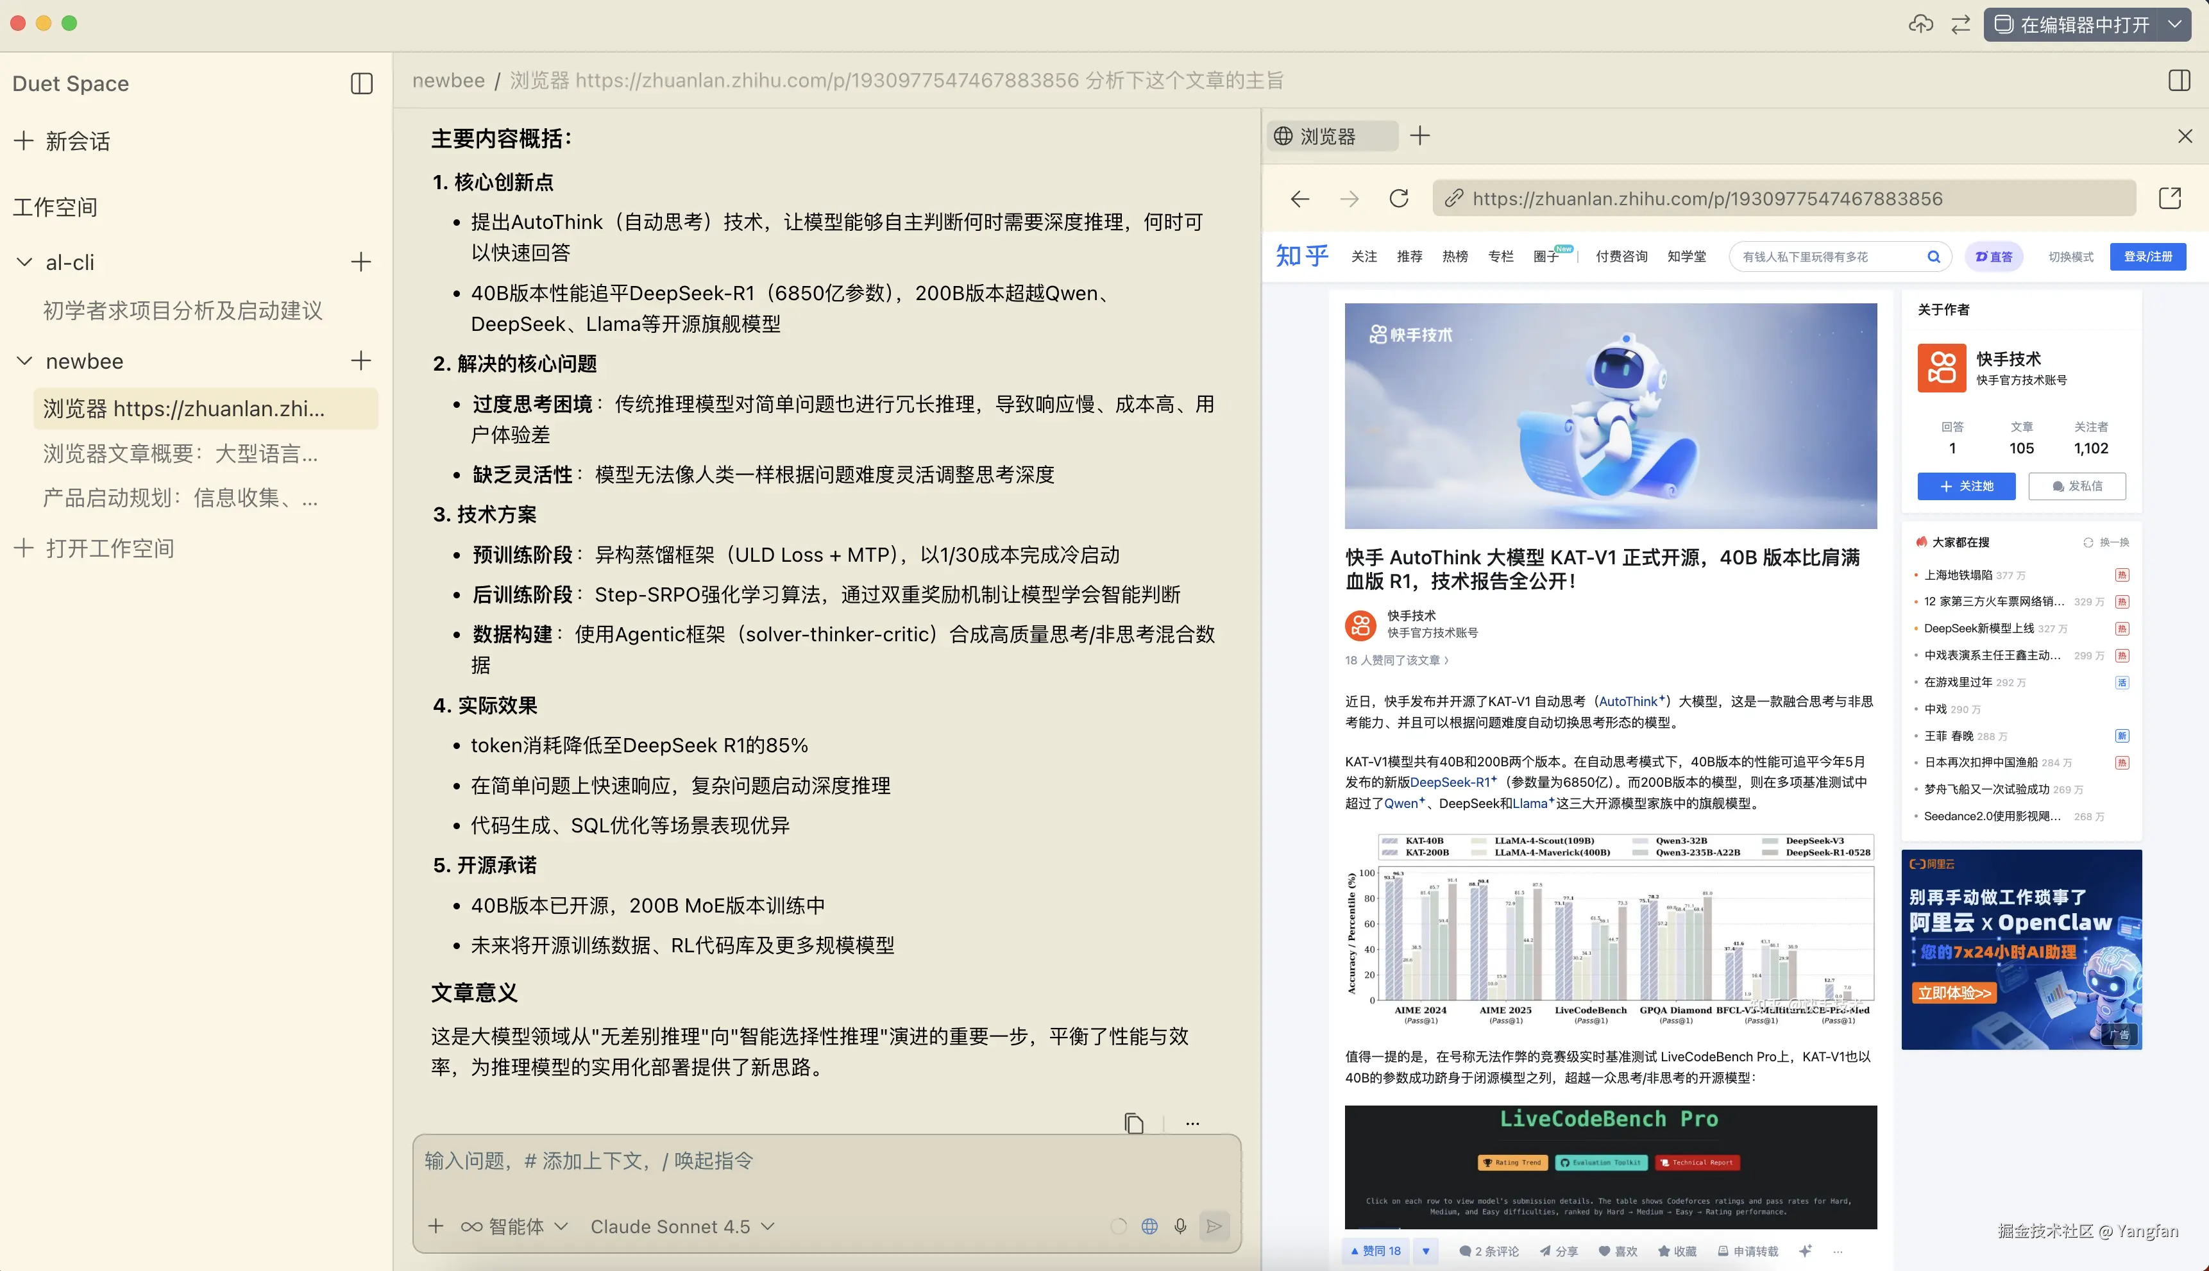Open the 热榜 menu item on Zhihu
This screenshot has height=1271, width=2209.
pyautogui.click(x=1455, y=257)
